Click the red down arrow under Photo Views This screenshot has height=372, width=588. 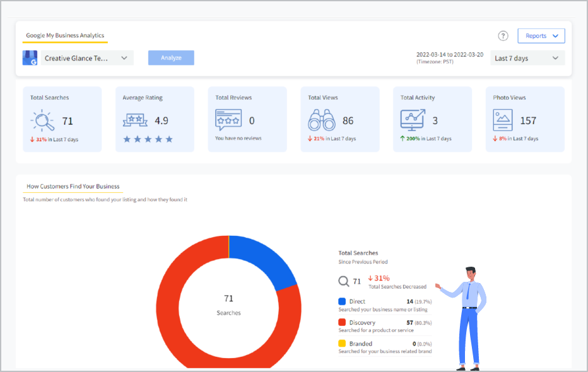click(495, 139)
